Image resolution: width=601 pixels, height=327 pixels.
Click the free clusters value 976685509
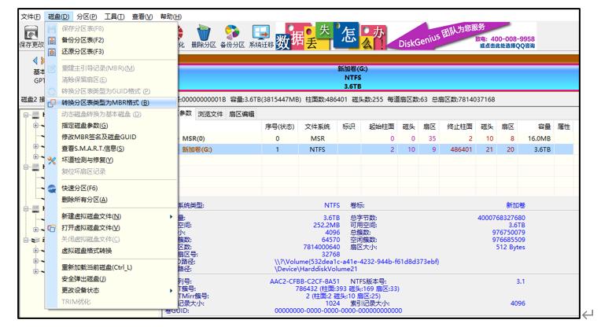[509, 240]
